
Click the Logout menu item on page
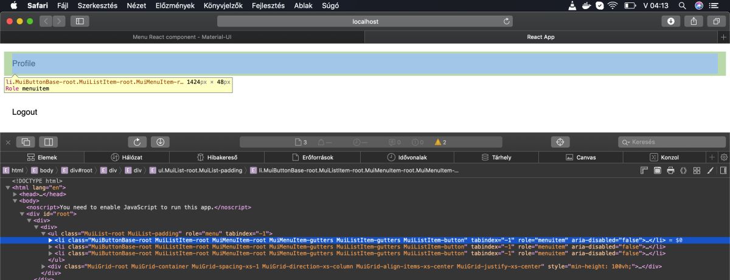click(x=365, y=112)
